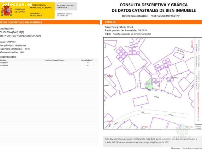Click 'Parcela construida sin división horizontal' text
The height and width of the screenshot is (152, 202).
tap(132, 34)
